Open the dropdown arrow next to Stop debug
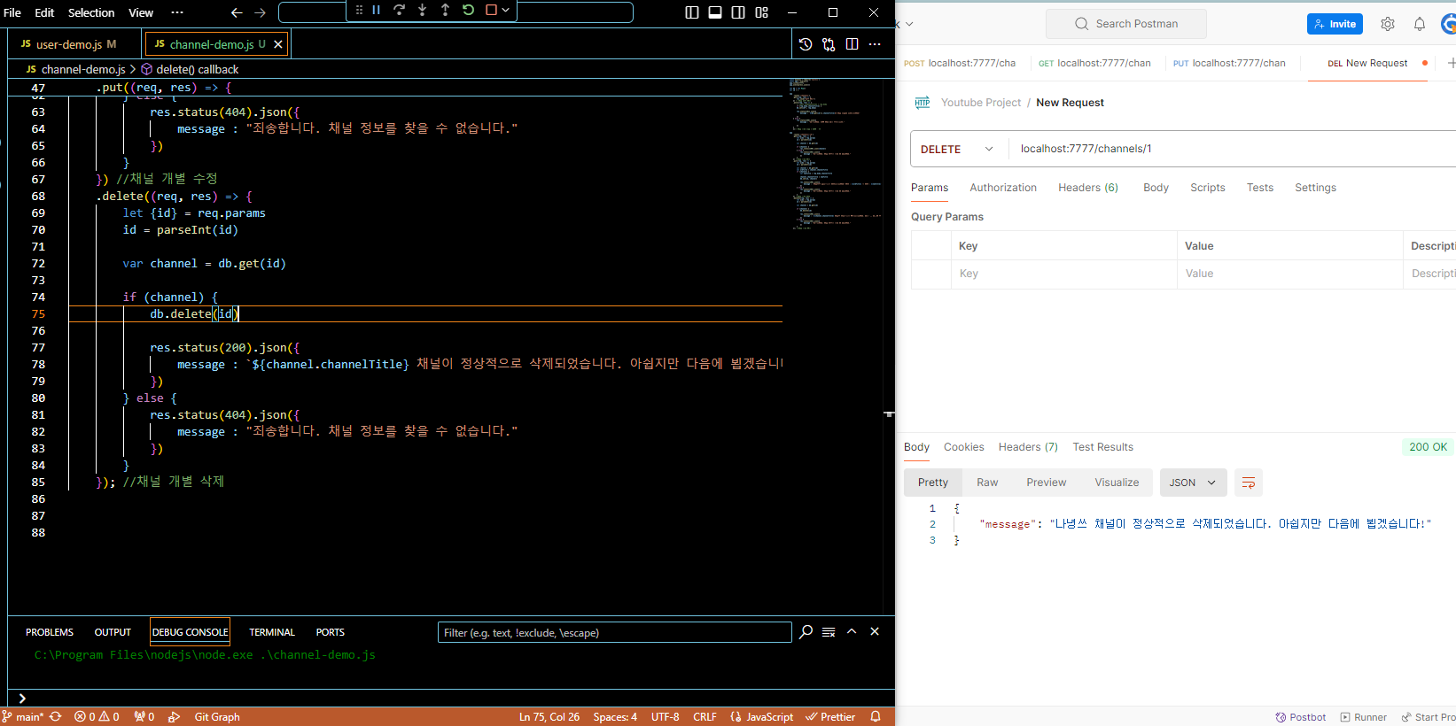 point(505,11)
